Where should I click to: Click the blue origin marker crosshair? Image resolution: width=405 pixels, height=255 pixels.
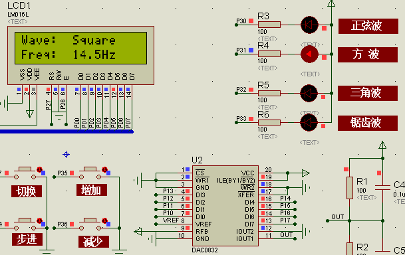tap(66, 155)
